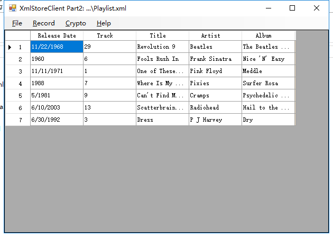Click the 5/1981 release date cell
The image size is (333, 237).
pos(57,95)
